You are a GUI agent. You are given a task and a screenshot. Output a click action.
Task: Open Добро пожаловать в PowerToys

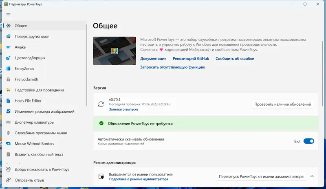pyautogui.click(x=44, y=169)
